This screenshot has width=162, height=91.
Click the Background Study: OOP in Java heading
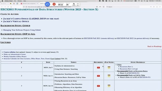coord(18,34)
